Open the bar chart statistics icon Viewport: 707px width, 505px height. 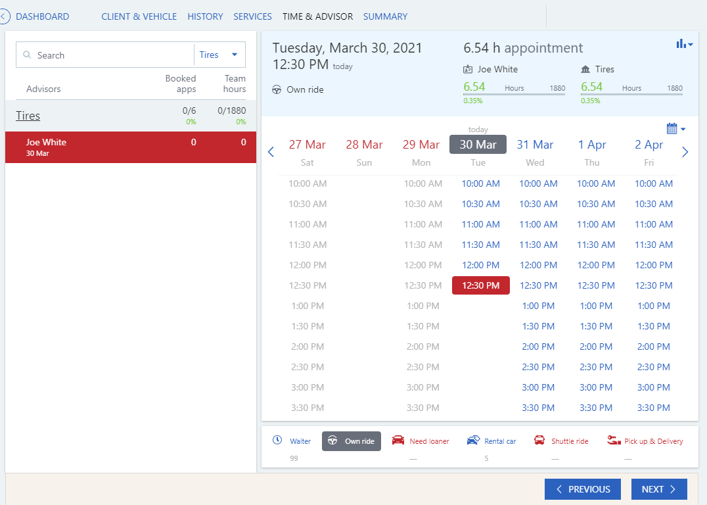684,44
